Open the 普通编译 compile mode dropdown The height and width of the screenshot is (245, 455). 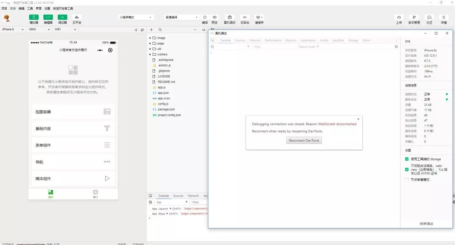coord(181,17)
